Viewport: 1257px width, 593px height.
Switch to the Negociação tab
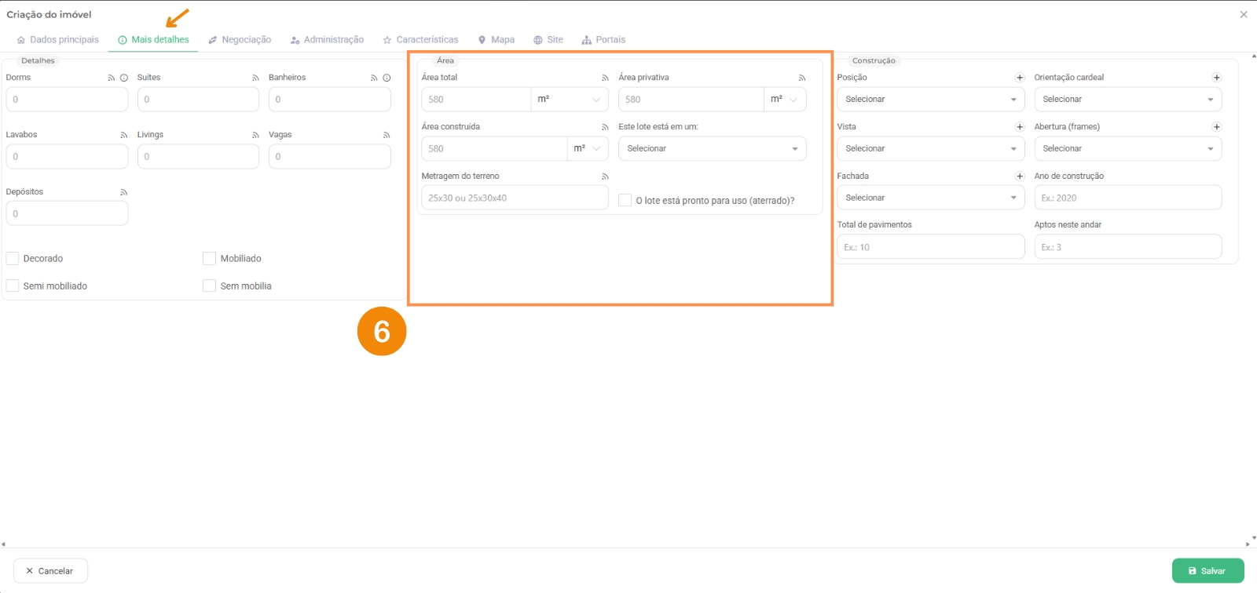240,40
